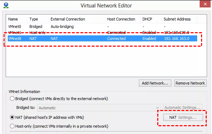This screenshot has width=212, height=134.
Task: Click the dropdown arrow of Bridged to
Action: click(157, 108)
